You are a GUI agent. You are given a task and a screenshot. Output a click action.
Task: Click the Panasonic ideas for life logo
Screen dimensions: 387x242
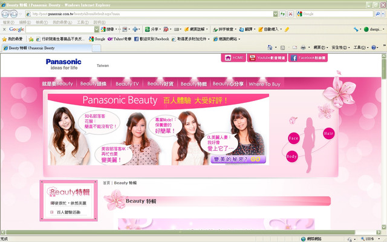(x=63, y=64)
